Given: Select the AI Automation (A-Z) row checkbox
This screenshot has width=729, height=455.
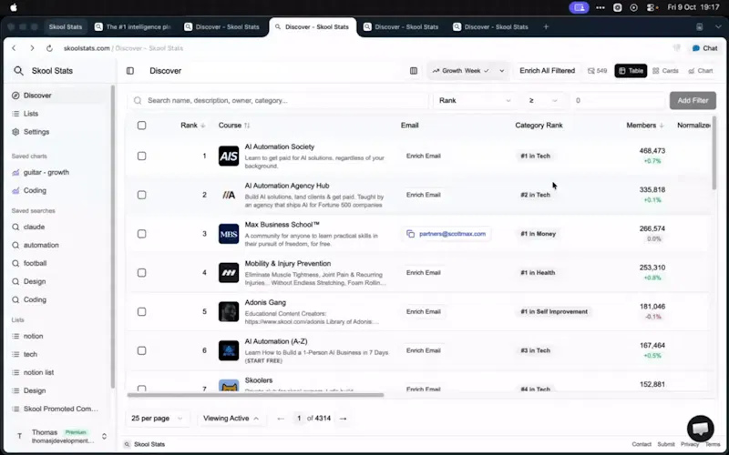Looking at the screenshot, I should 142,350.
